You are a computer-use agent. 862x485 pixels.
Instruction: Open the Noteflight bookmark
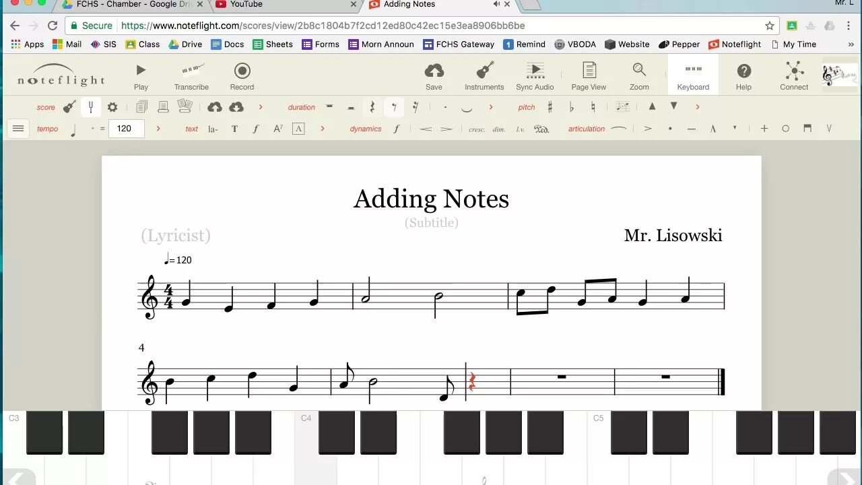click(x=734, y=44)
